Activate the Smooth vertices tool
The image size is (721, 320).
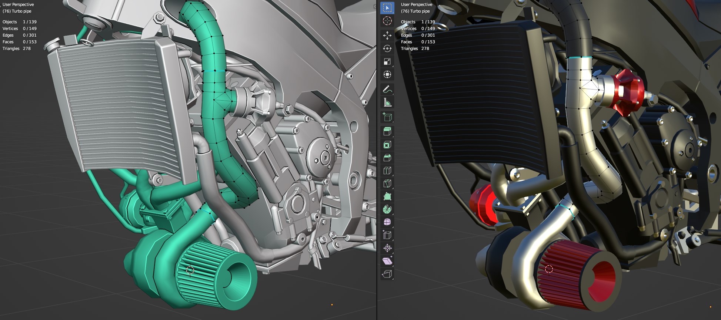coord(387,222)
